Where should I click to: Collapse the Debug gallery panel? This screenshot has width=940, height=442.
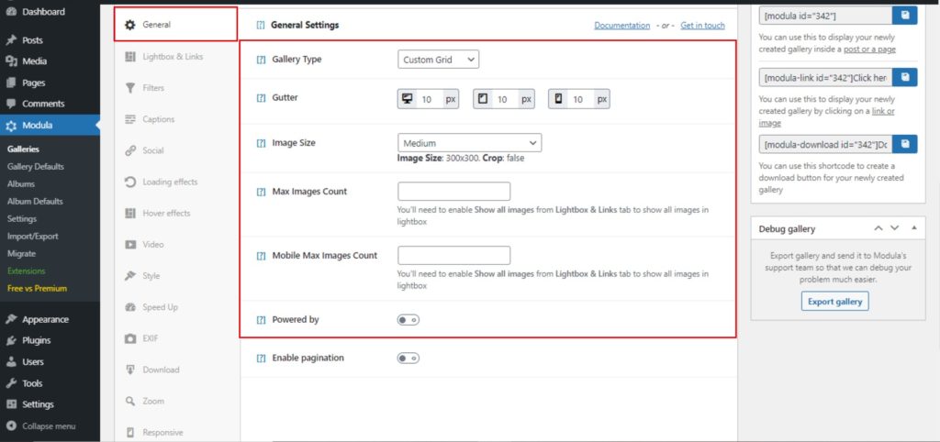(912, 228)
